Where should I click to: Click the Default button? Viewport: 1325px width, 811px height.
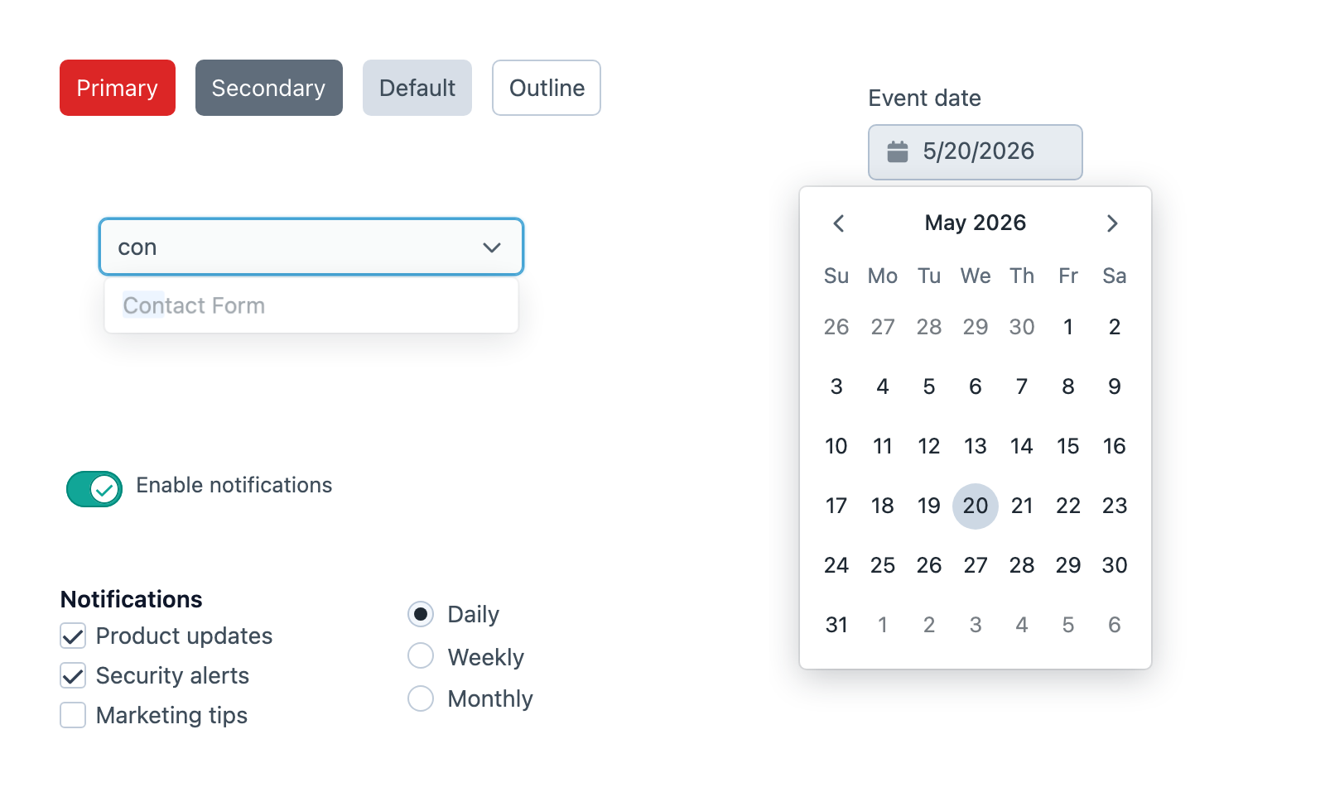point(417,88)
